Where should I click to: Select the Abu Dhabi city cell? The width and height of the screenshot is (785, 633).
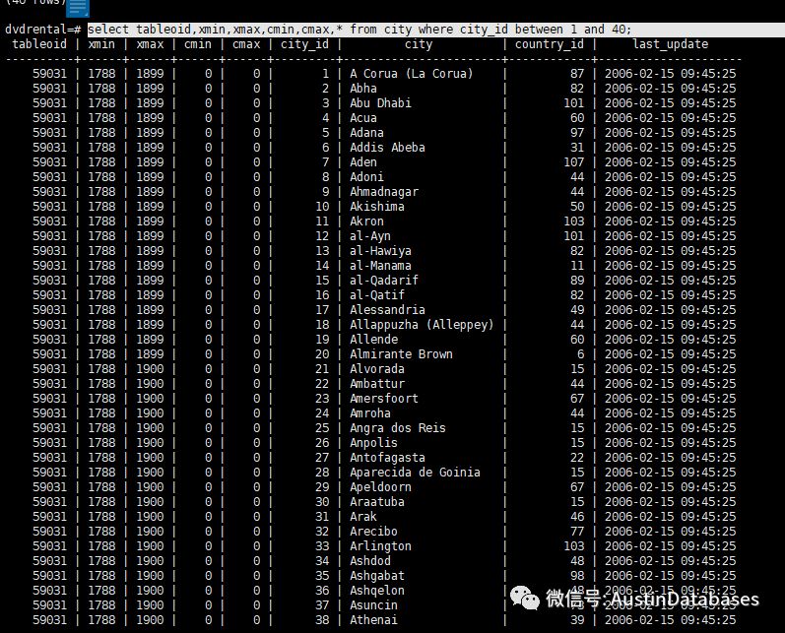pyautogui.click(x=380, y=103)
